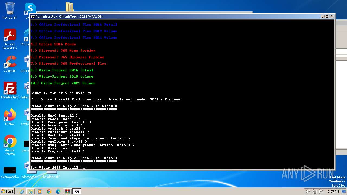Minimize the OfficeRTool console window
The image size is (347, 195).
[323, 17]
